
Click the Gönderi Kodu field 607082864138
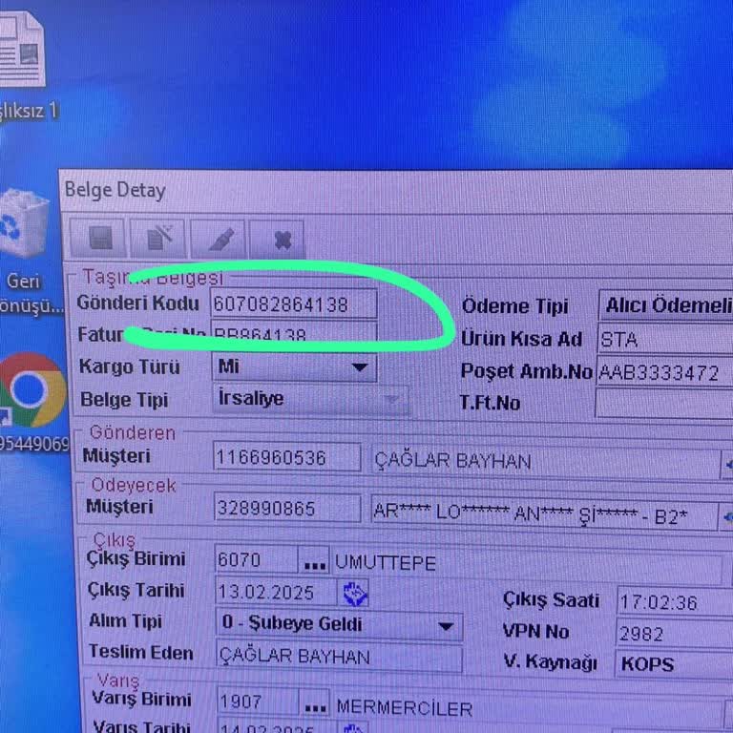click(294, 304)
